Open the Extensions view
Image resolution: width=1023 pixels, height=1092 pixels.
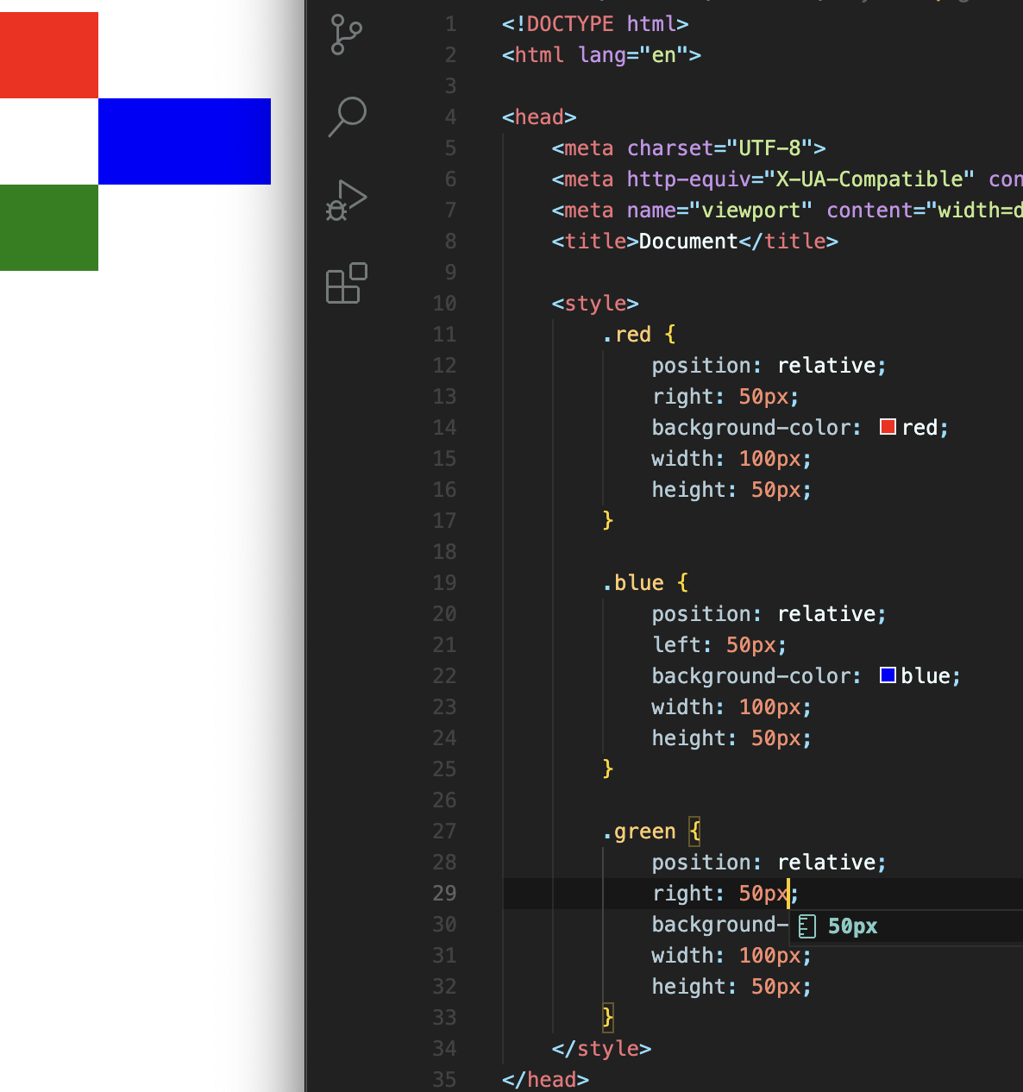(347, 283)
